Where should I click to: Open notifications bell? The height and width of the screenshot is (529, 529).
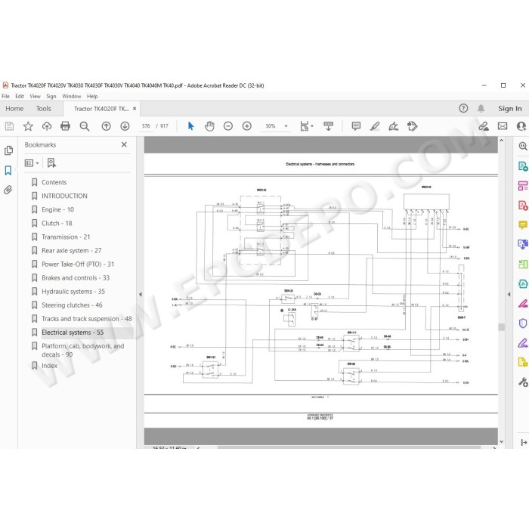(481, 108)
